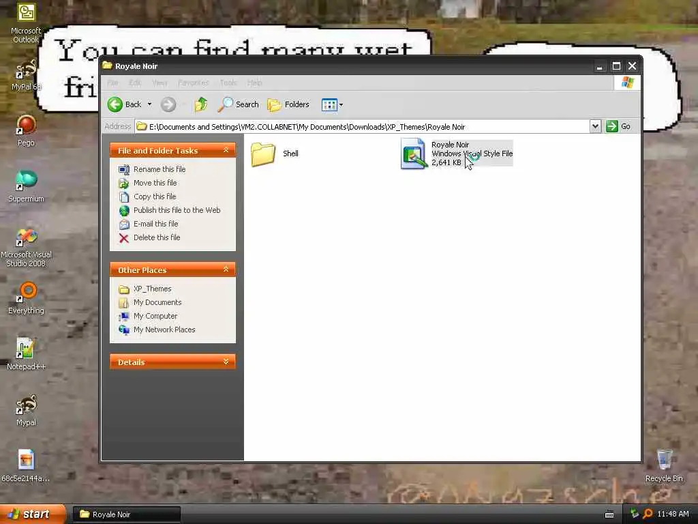Click Delete this file link
Image resolution: width=698 pixels, height=524 pixels.
[x=157, y=237]
